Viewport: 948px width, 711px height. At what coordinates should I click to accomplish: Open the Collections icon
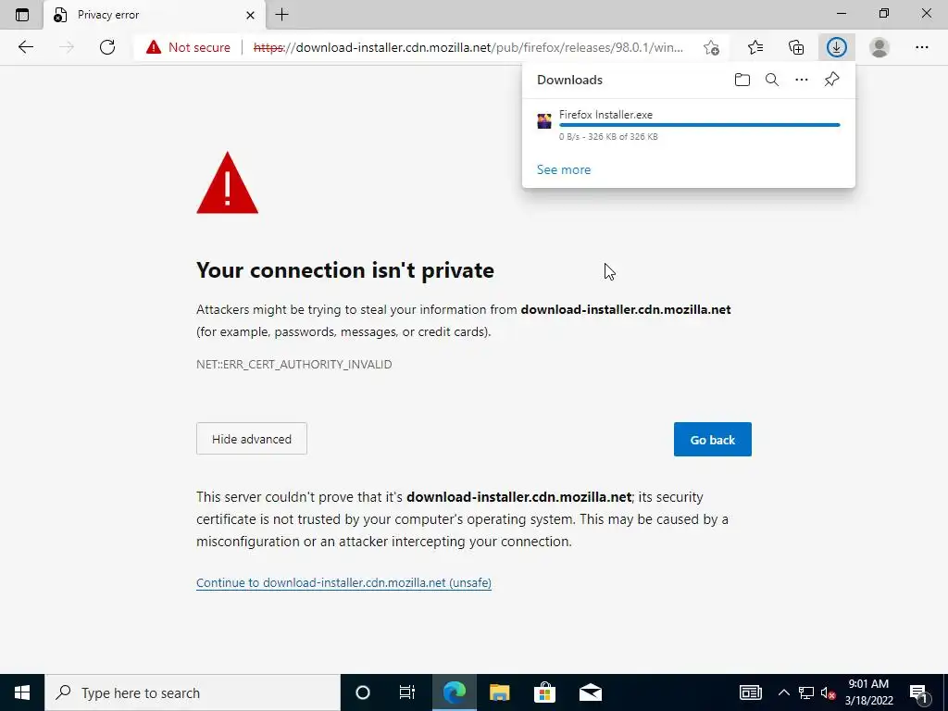(x=796, y=47)
